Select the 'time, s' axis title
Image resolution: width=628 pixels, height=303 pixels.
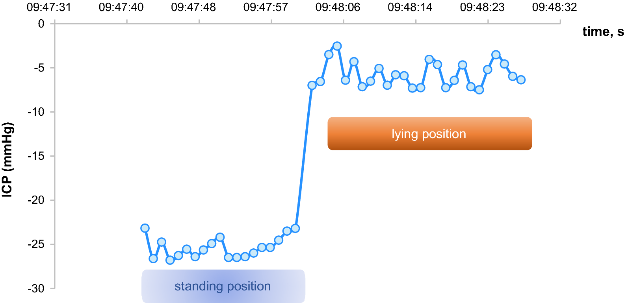click(x=603, y=31)
